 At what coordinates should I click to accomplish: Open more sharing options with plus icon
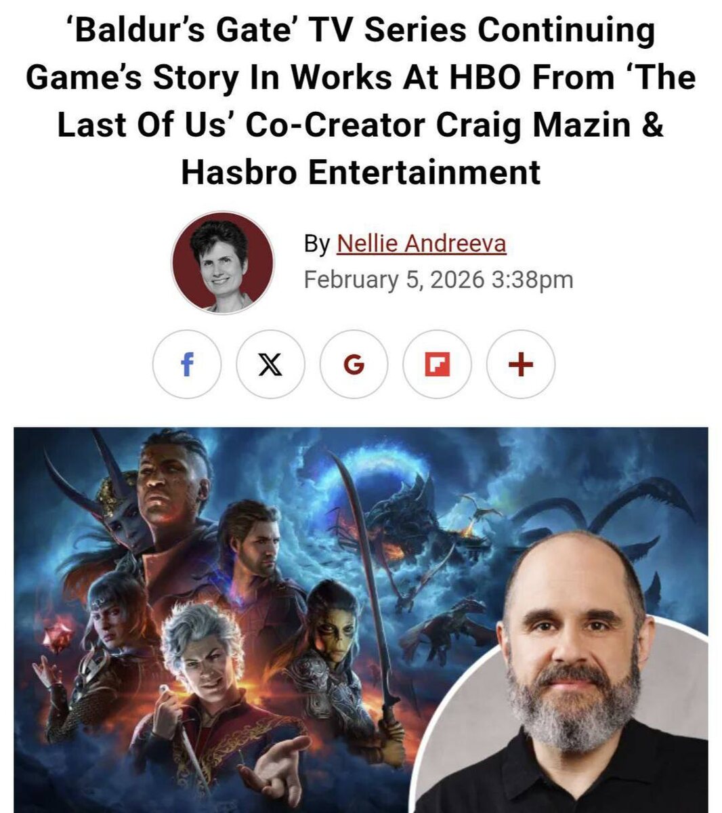[x=520, y=364]
